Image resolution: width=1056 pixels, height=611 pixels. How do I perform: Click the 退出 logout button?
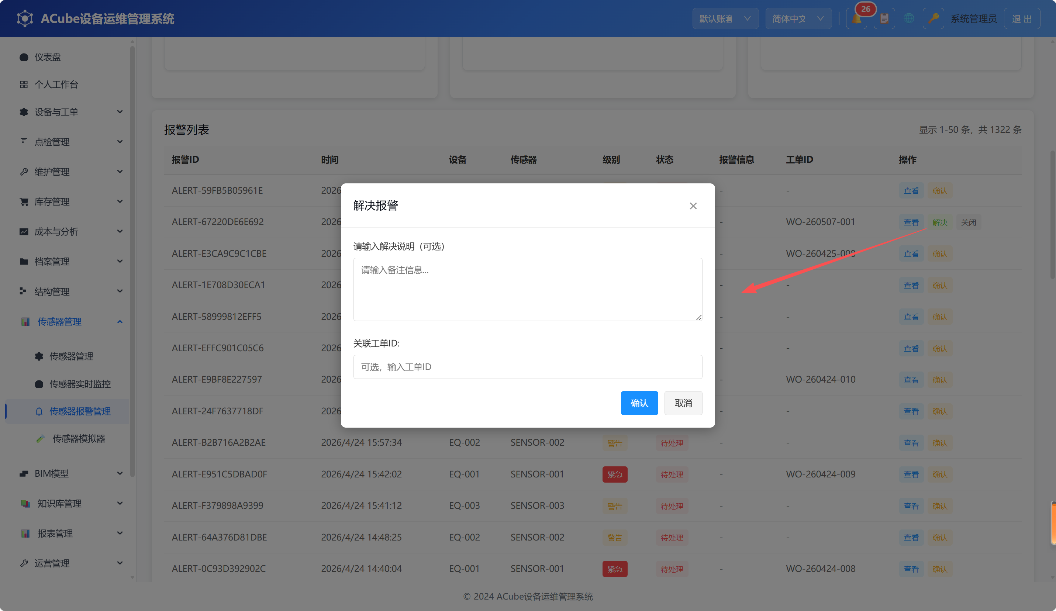(1022, 18)
